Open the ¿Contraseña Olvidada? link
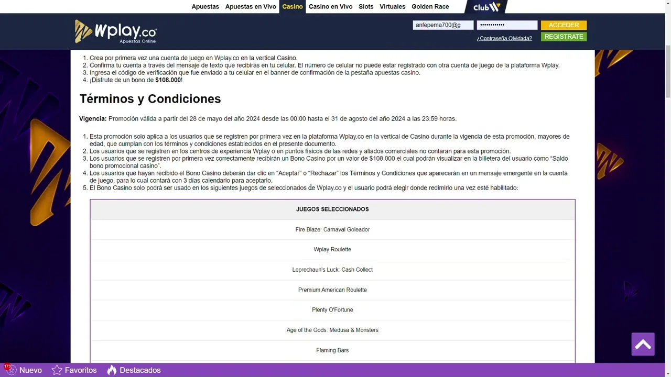The height and width of the screenshot is (377, 671). [x=504, y=38]
